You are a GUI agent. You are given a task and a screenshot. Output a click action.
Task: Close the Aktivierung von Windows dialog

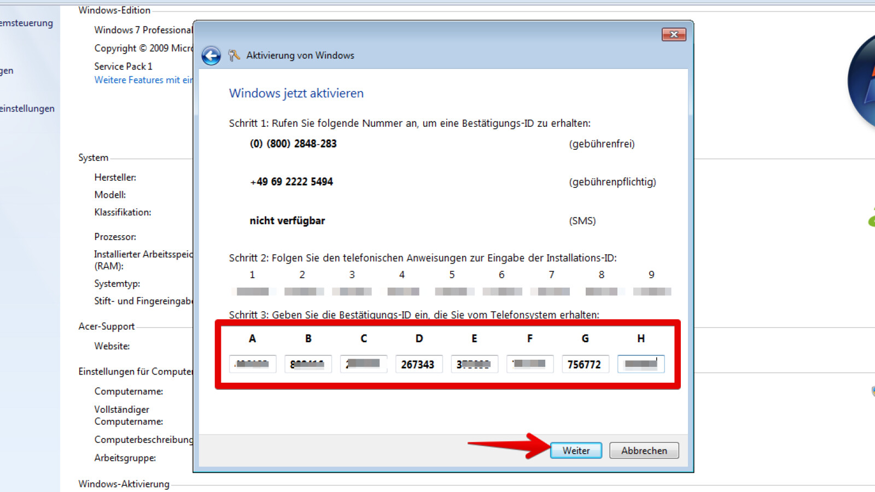pos(674,34)
